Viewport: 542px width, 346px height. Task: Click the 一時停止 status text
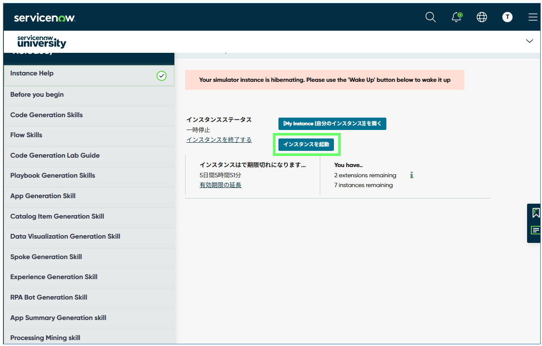coord(198,130)
